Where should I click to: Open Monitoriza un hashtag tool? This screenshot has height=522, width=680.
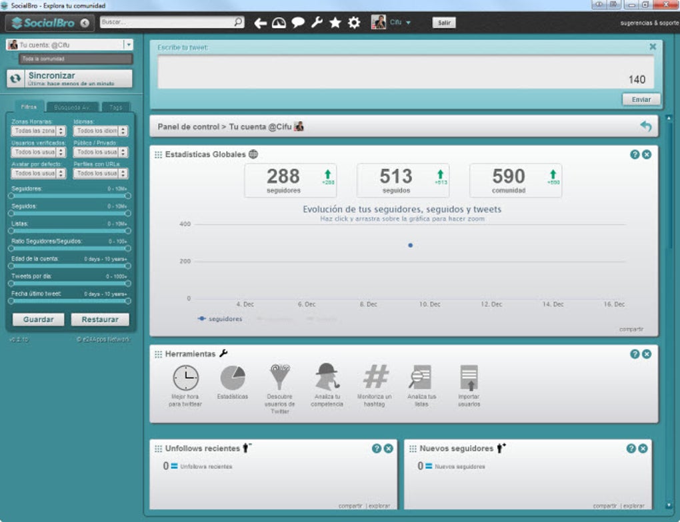(x=375, y=386)
